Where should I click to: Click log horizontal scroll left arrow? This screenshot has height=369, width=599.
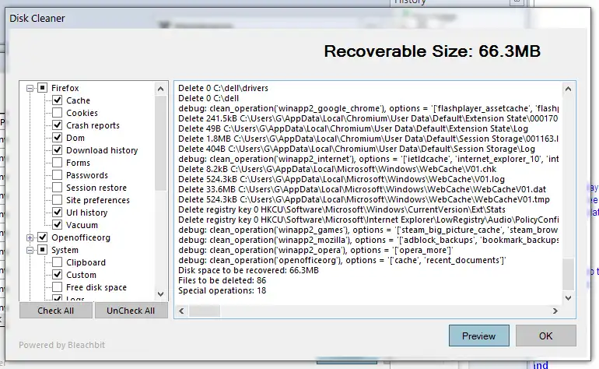[182, 311]
